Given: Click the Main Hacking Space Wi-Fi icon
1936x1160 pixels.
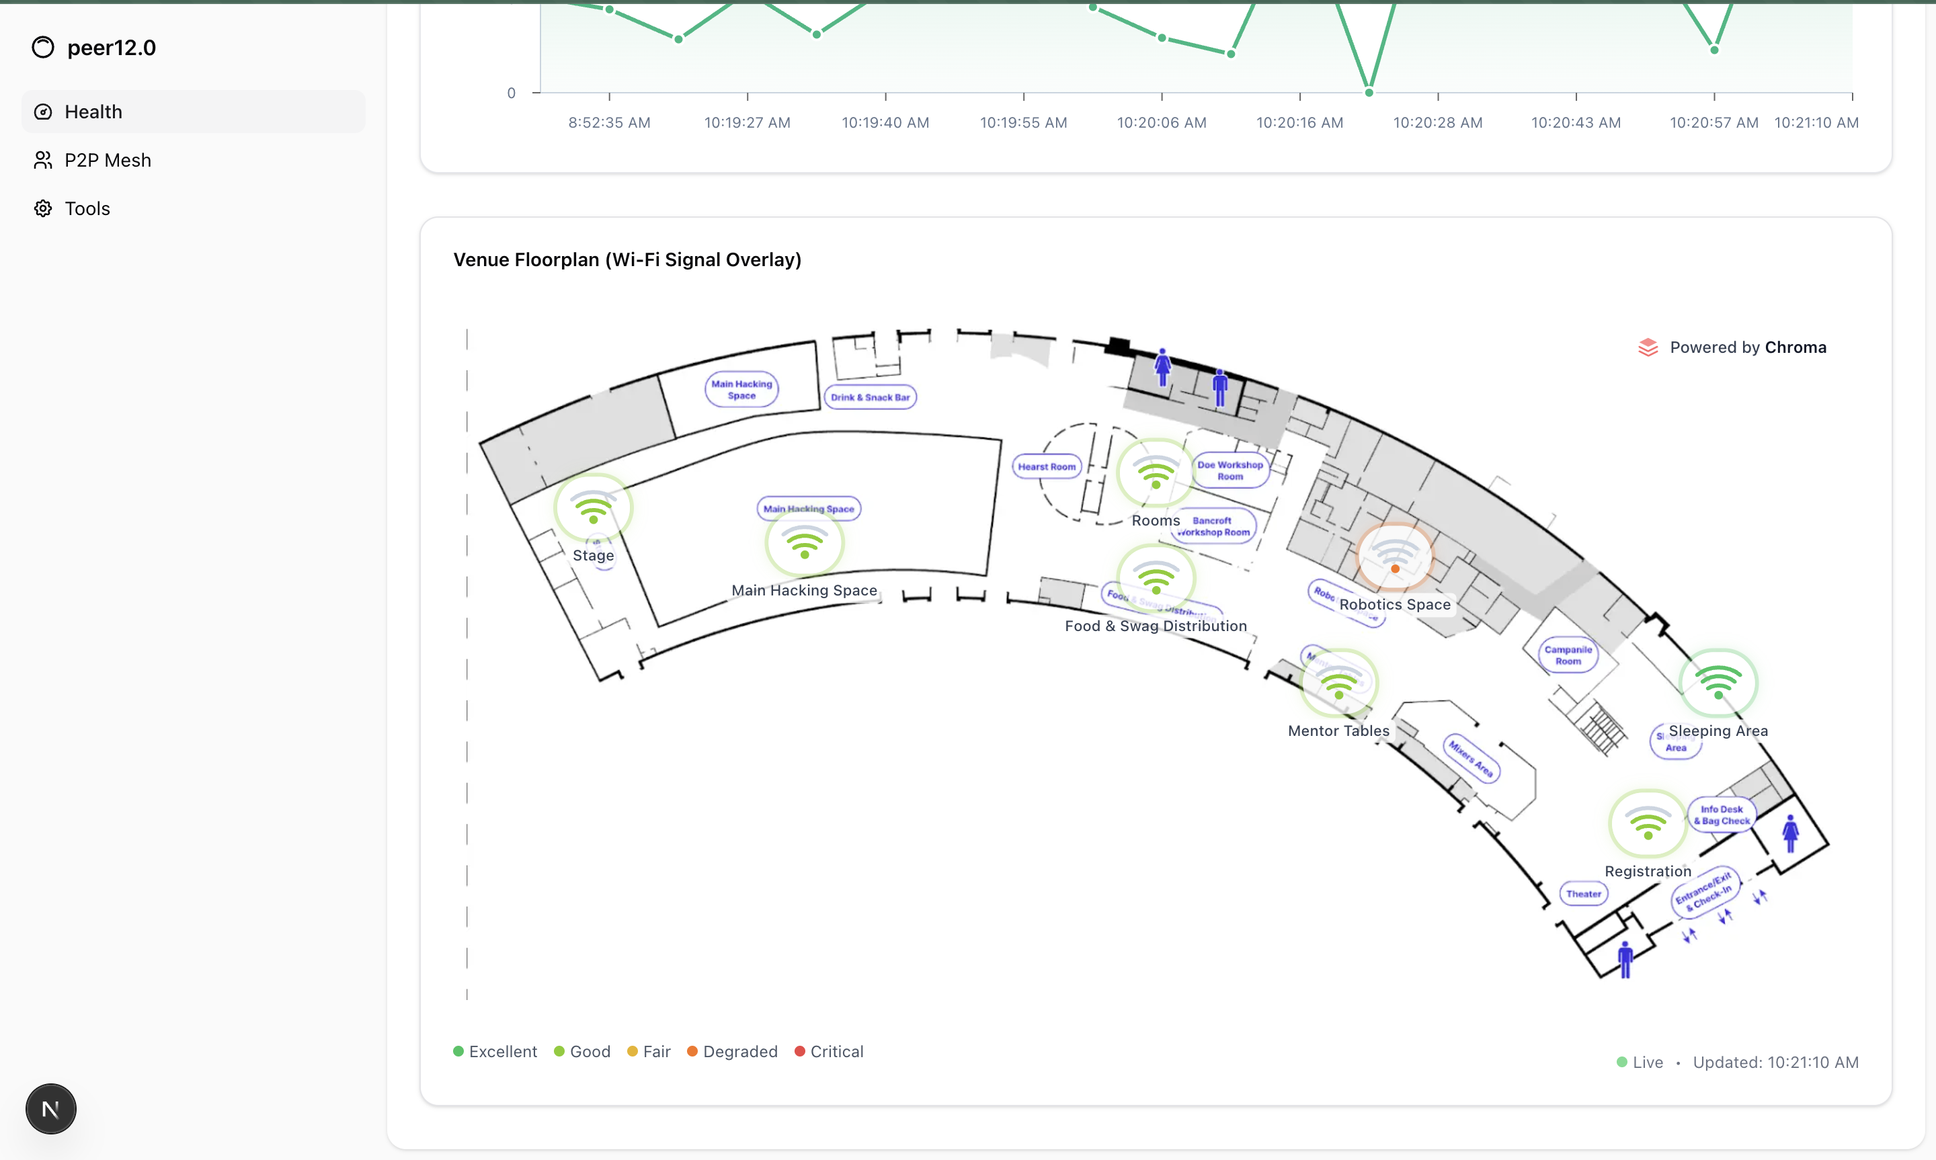Looking at the screenshot, I should (804, 543).
